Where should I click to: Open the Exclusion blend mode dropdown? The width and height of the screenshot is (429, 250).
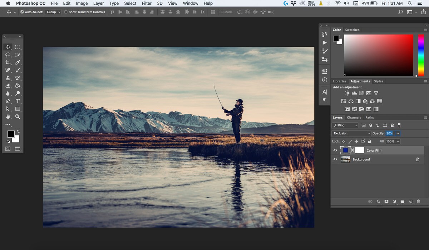tap(352, 133)
